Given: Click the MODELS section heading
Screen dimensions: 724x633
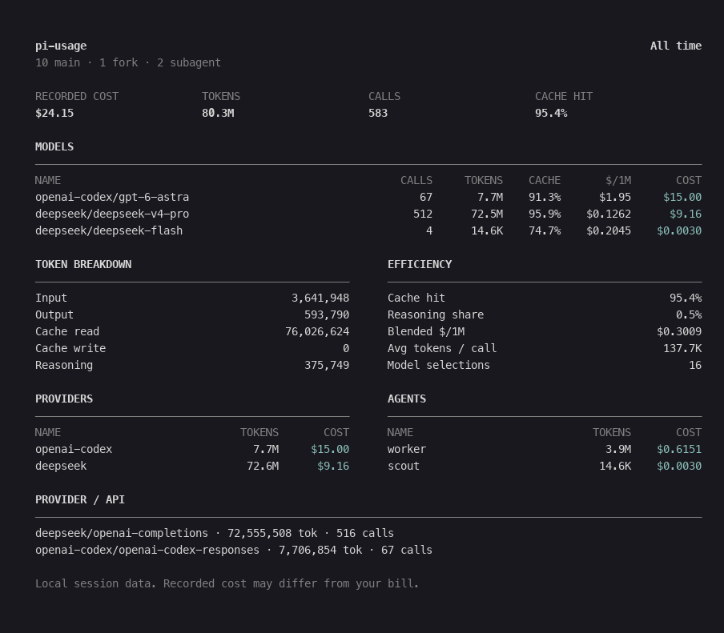Looking at the screenshot, I should point(54,146).
